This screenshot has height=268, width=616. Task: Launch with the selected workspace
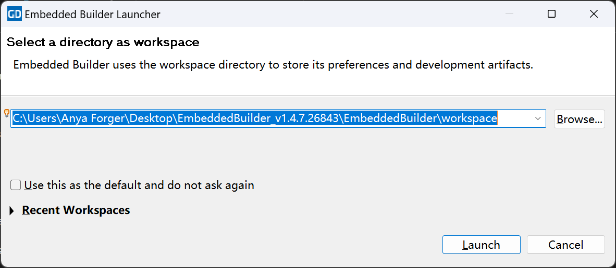point(481,245)
